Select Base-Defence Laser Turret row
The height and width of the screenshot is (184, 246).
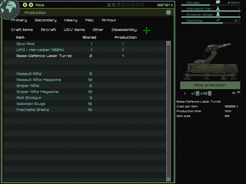(x=85, y=56)
